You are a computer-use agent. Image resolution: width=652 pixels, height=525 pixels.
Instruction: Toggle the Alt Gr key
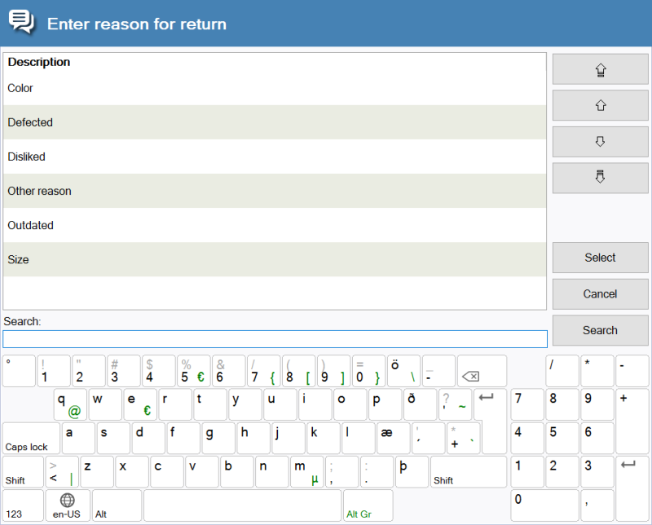point(368,505)
